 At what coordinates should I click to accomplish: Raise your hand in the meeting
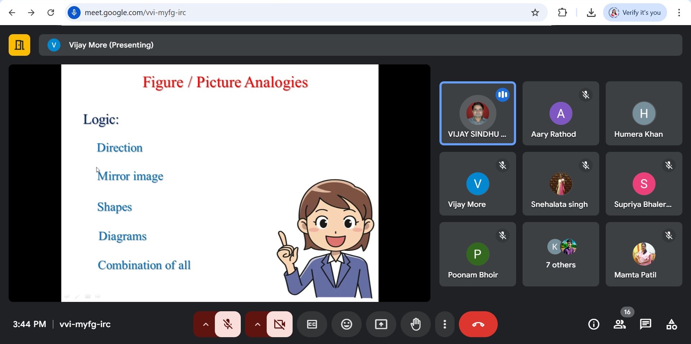click(x=416, y=324)
